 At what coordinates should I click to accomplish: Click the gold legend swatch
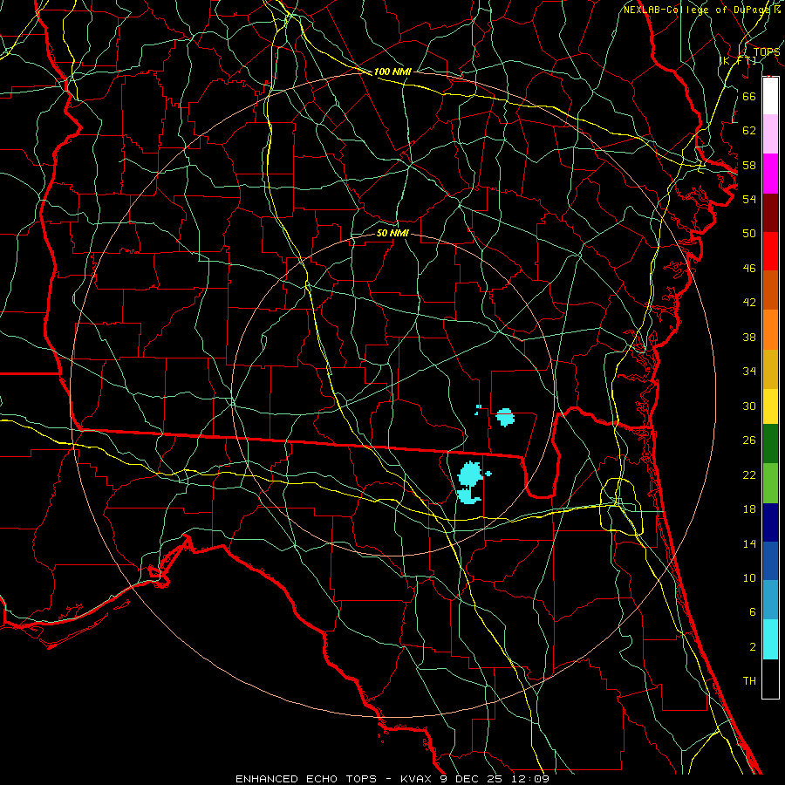click(770, 369)
